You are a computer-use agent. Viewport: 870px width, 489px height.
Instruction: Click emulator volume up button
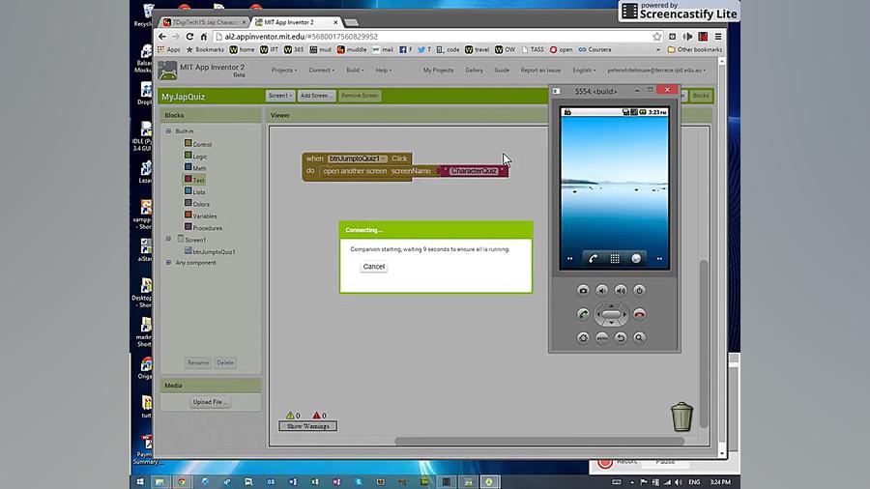[621, 291]
